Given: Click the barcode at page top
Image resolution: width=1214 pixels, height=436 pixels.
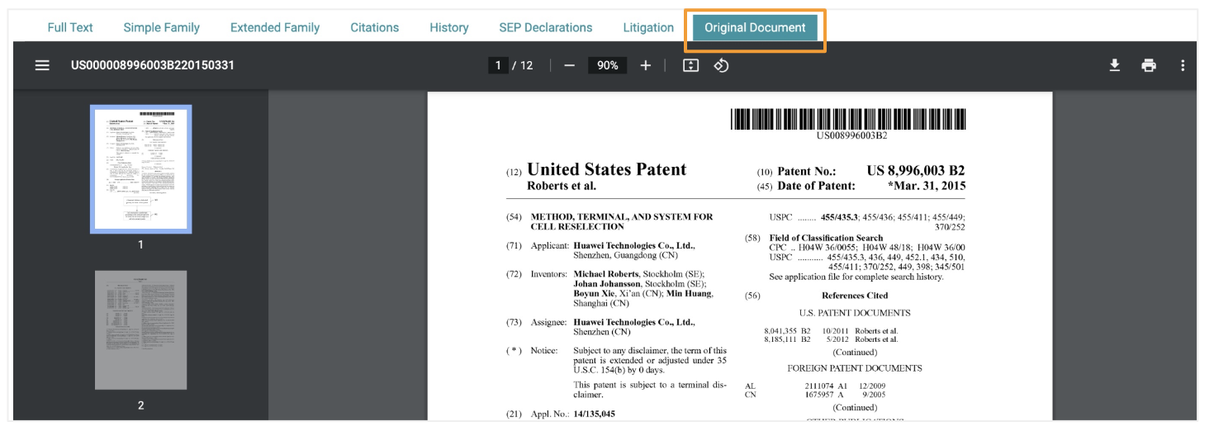Looking at the screenshot, I should [x=848, y=119].
